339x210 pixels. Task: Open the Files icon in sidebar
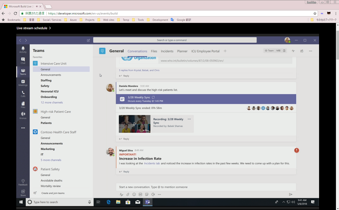[x=23, y=105]
